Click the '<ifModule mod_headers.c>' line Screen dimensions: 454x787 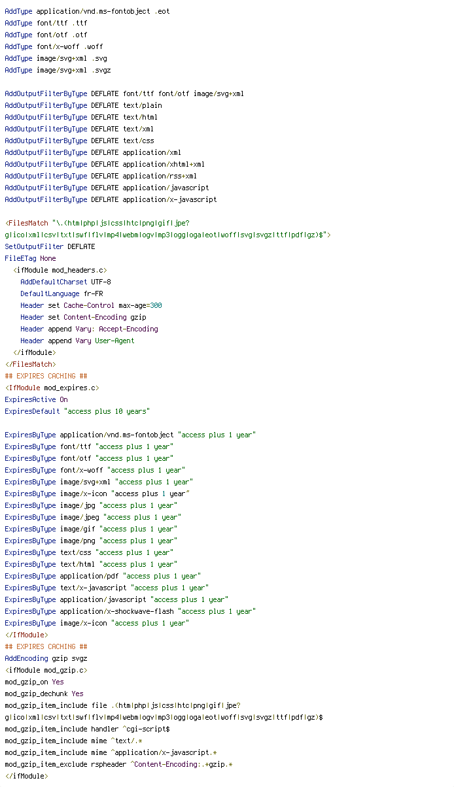tap(60, 270)
